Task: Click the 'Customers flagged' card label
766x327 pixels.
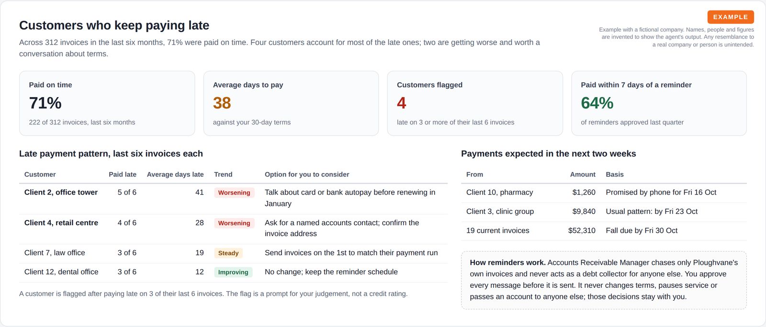Action: pyautogui.click(x=429, y=85)
